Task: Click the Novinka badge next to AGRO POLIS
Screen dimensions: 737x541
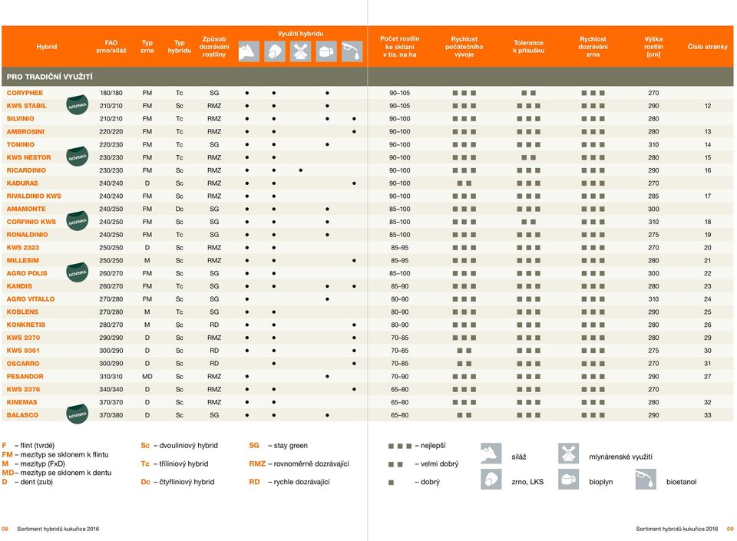Action: [x=77, y=272]
